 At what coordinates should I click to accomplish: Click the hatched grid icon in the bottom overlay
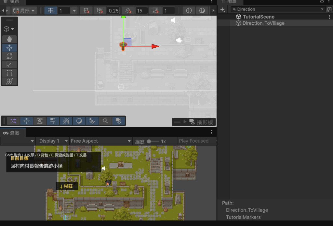click(66, 121)
